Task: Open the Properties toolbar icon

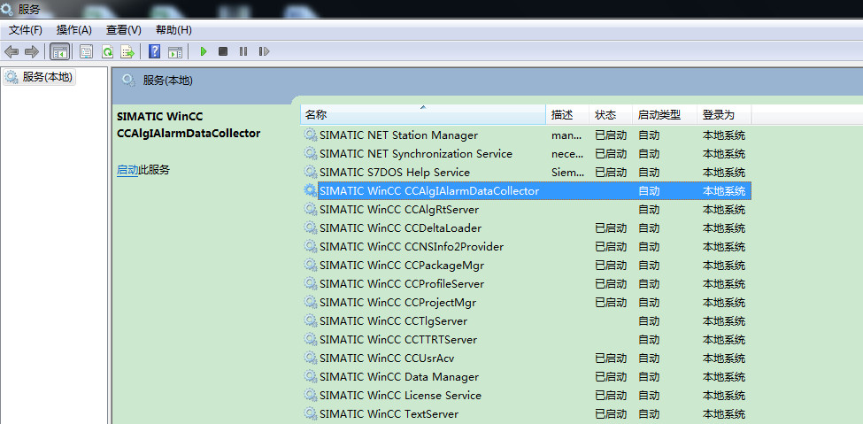Action: (86, 51)
